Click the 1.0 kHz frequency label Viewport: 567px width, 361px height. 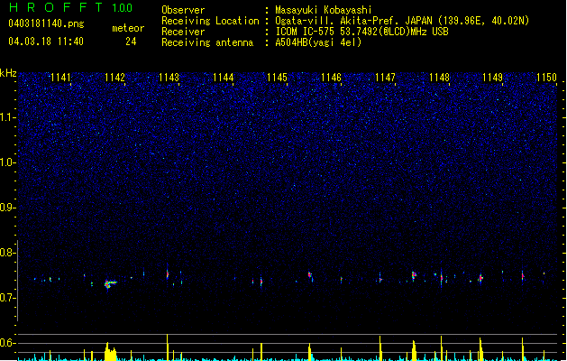point(7,162)
